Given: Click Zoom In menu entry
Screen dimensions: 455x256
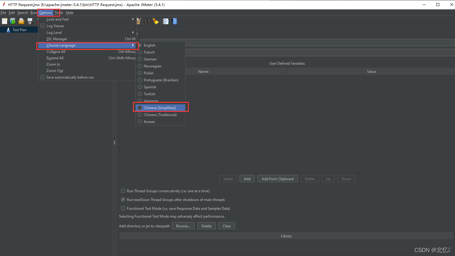Looking at the screenshot, I should tap(87, 64).
